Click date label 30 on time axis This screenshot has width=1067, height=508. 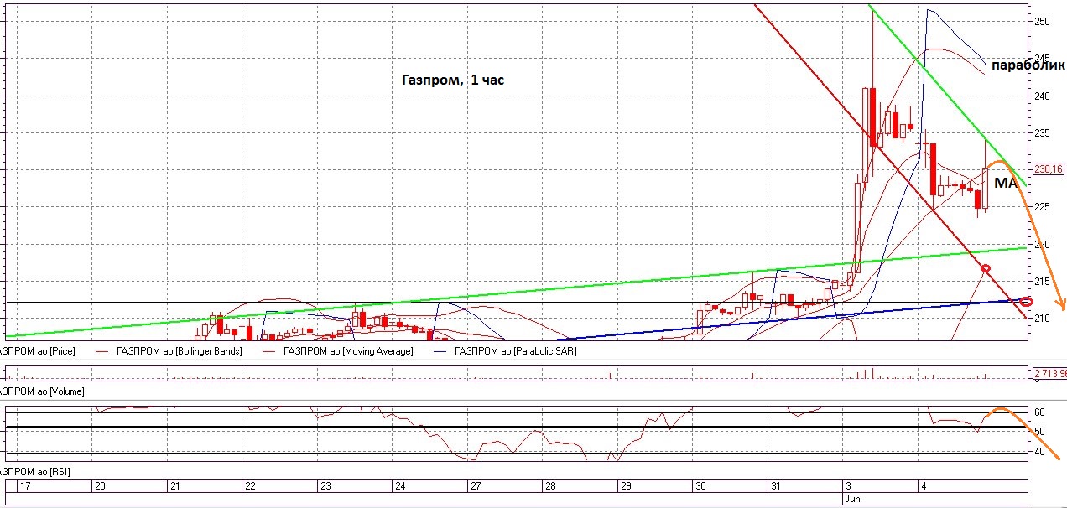pyautogui.click(x=700, y=486)
